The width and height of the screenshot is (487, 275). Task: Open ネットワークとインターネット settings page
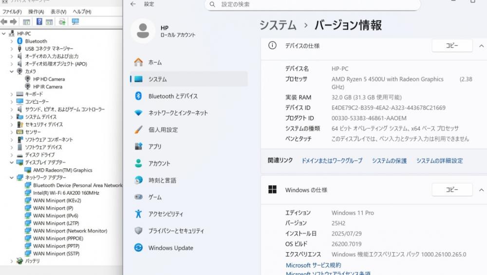(188, 113)
